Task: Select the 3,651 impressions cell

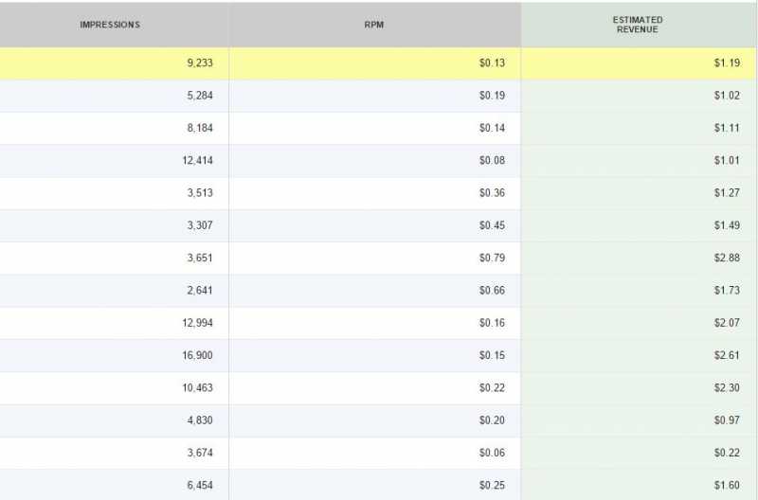Action: (x=199, y=258)
